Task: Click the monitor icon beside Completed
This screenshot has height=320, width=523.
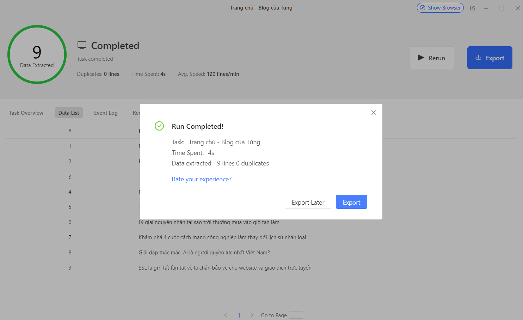Action: (x=82, y=46)
